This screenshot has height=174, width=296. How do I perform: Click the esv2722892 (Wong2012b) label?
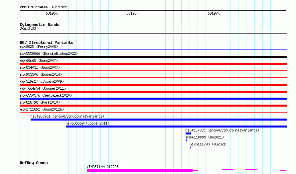point(42,109)
